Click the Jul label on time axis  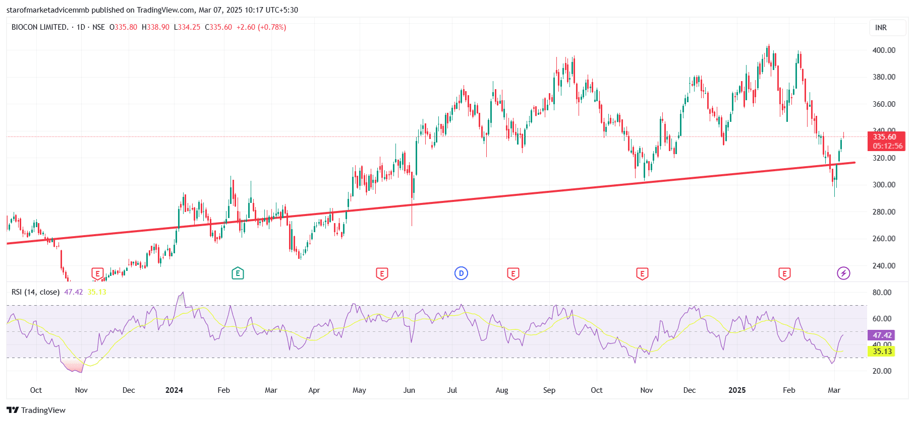(452, 390)
